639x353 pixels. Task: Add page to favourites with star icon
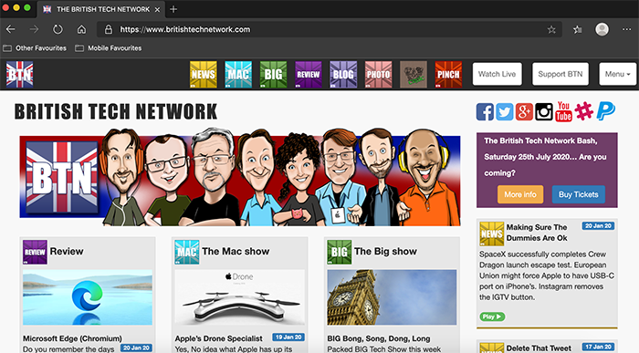point(551,30)
